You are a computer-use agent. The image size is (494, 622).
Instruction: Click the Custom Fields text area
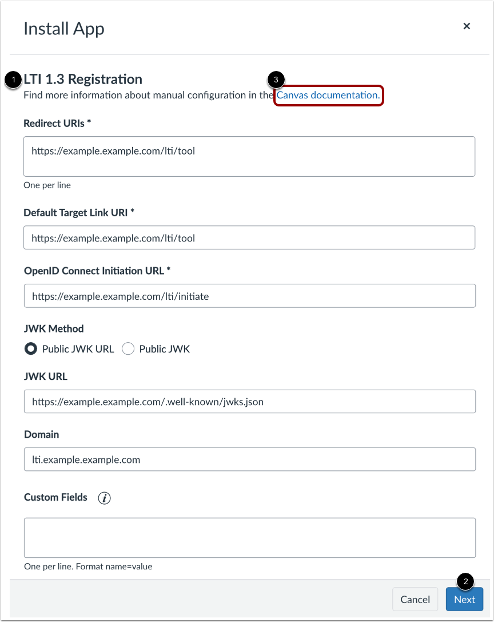pyautogui.click(x=249, y=537)
